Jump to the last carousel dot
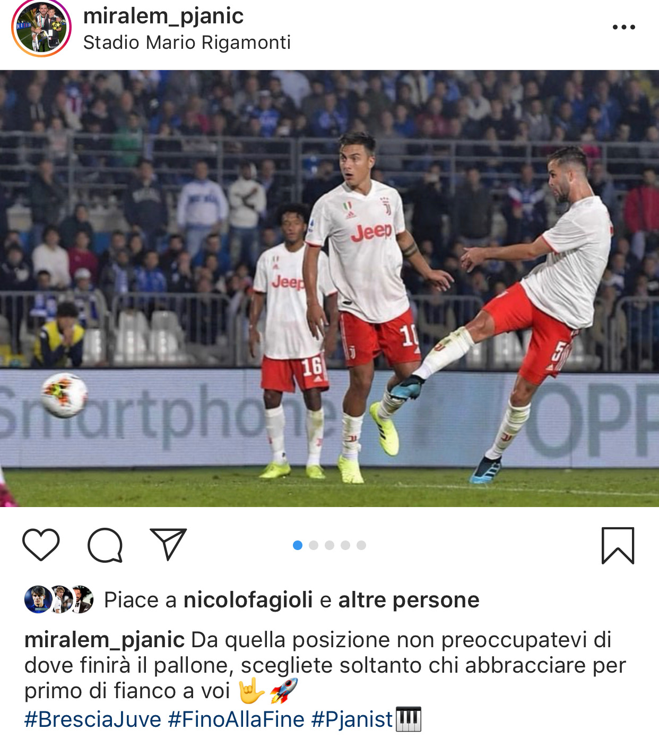The height and width of the screenshot is (738, 659). tap(361, 545)
